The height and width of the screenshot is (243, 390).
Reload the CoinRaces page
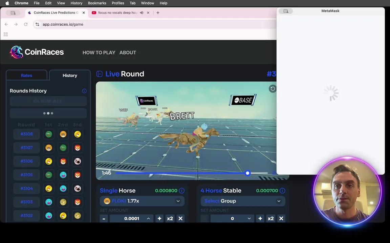tap(26, 24)
